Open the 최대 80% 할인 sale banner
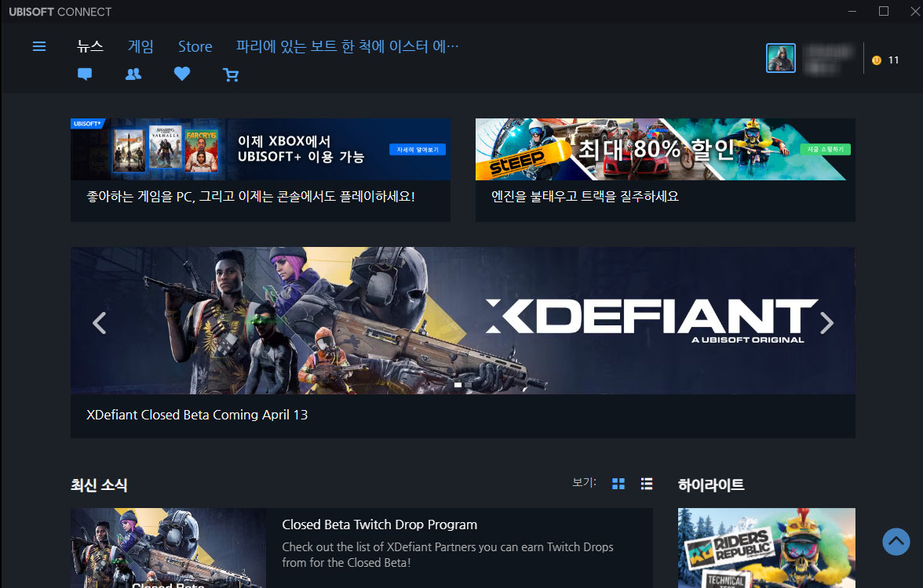The height and width of the screenshot is (588, 923). coord(666,149)
